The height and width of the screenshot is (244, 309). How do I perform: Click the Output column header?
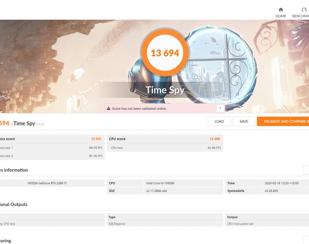click(232, 217)
